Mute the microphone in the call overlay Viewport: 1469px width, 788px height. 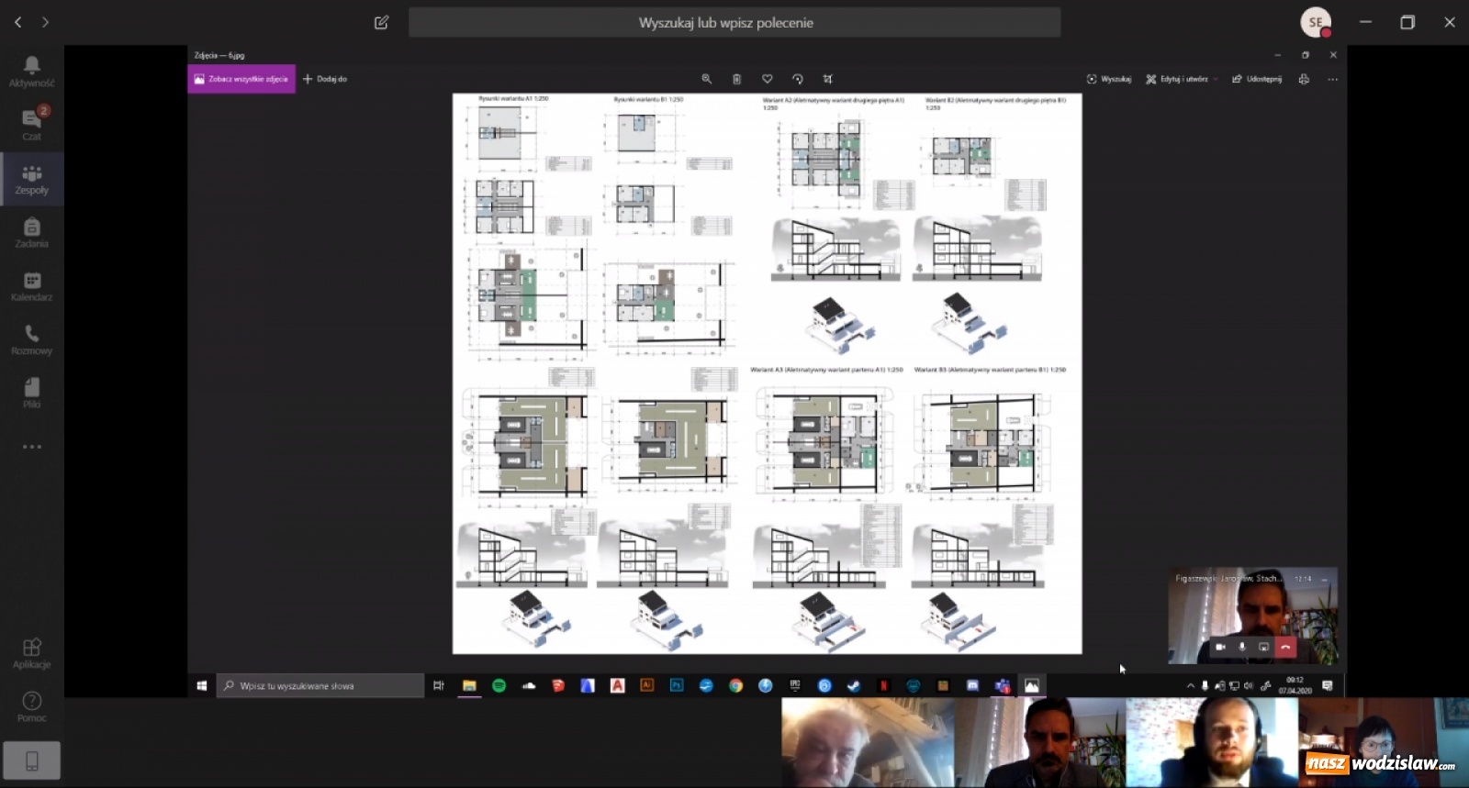point(1242,647)
